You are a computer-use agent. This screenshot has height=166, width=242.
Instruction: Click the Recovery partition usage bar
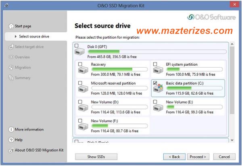pos(119,69)
